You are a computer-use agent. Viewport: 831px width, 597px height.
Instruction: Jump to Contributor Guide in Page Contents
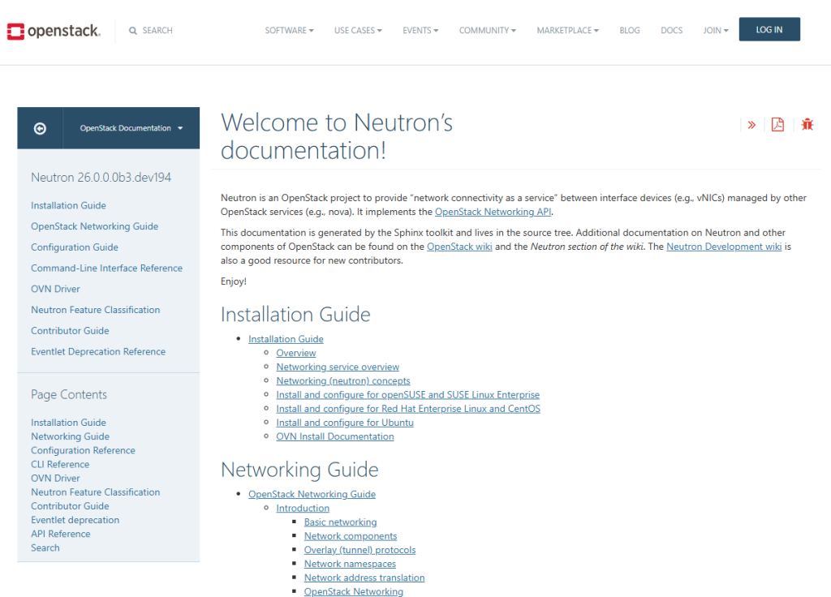[70, 506]
